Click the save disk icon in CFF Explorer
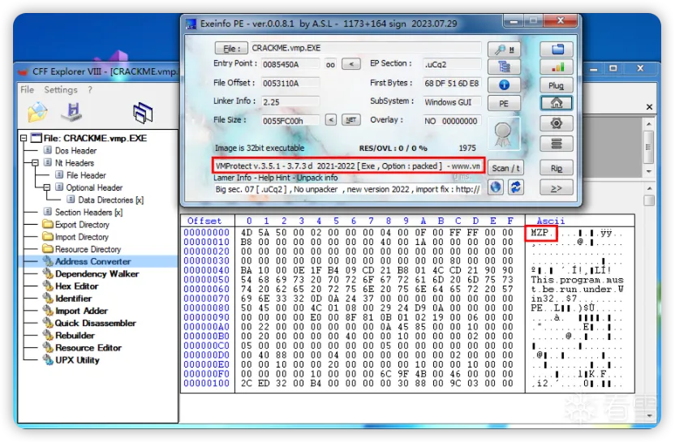675x443 pixels. tap(72, 111)
